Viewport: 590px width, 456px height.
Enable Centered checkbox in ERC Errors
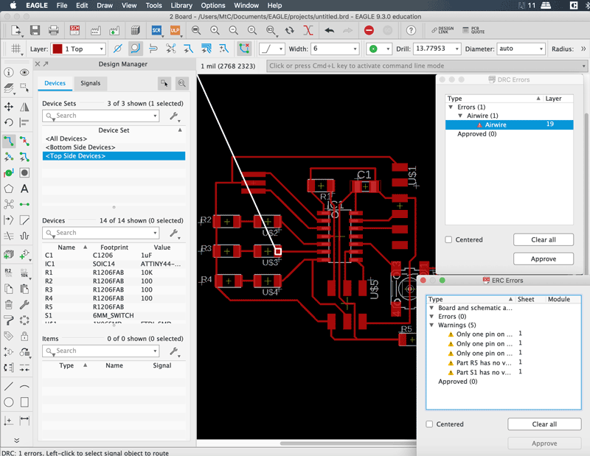(430, 424)
